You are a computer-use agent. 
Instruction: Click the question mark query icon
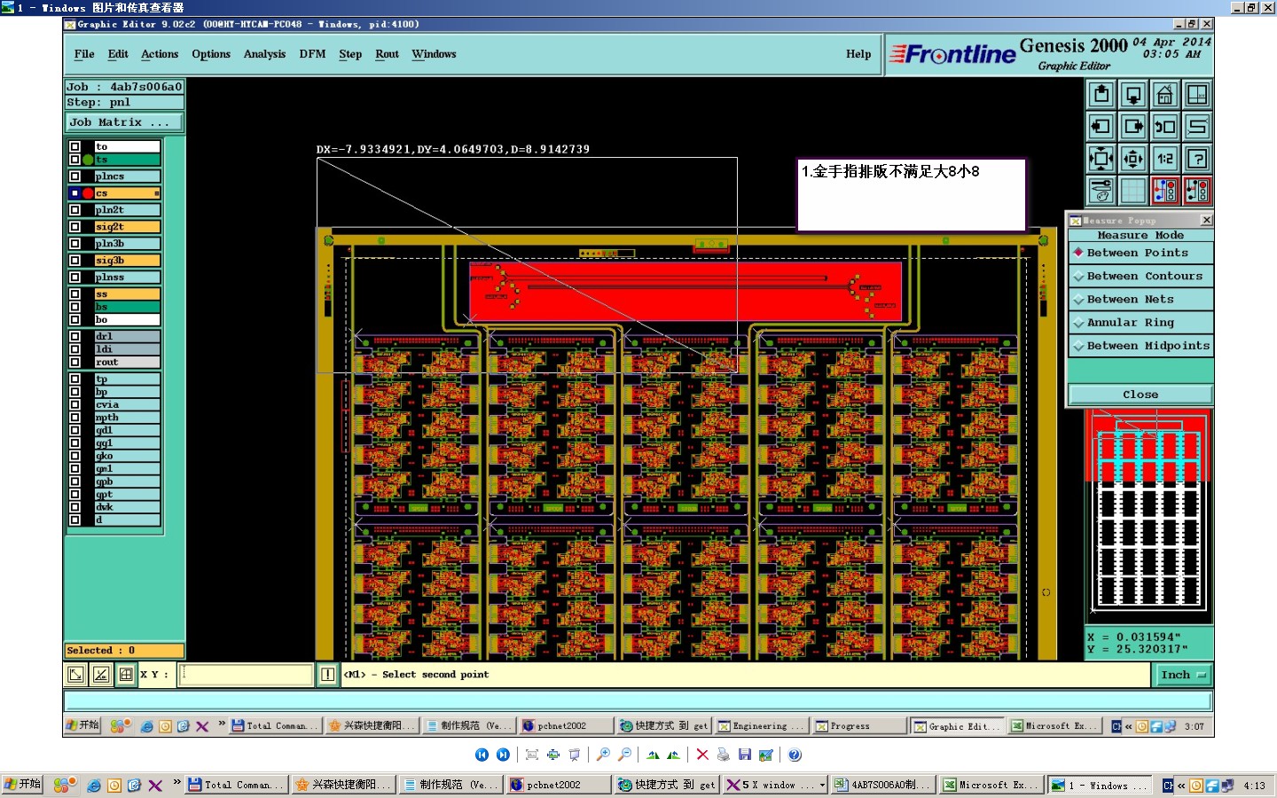pyautogui.click(x=1197, y=159)
